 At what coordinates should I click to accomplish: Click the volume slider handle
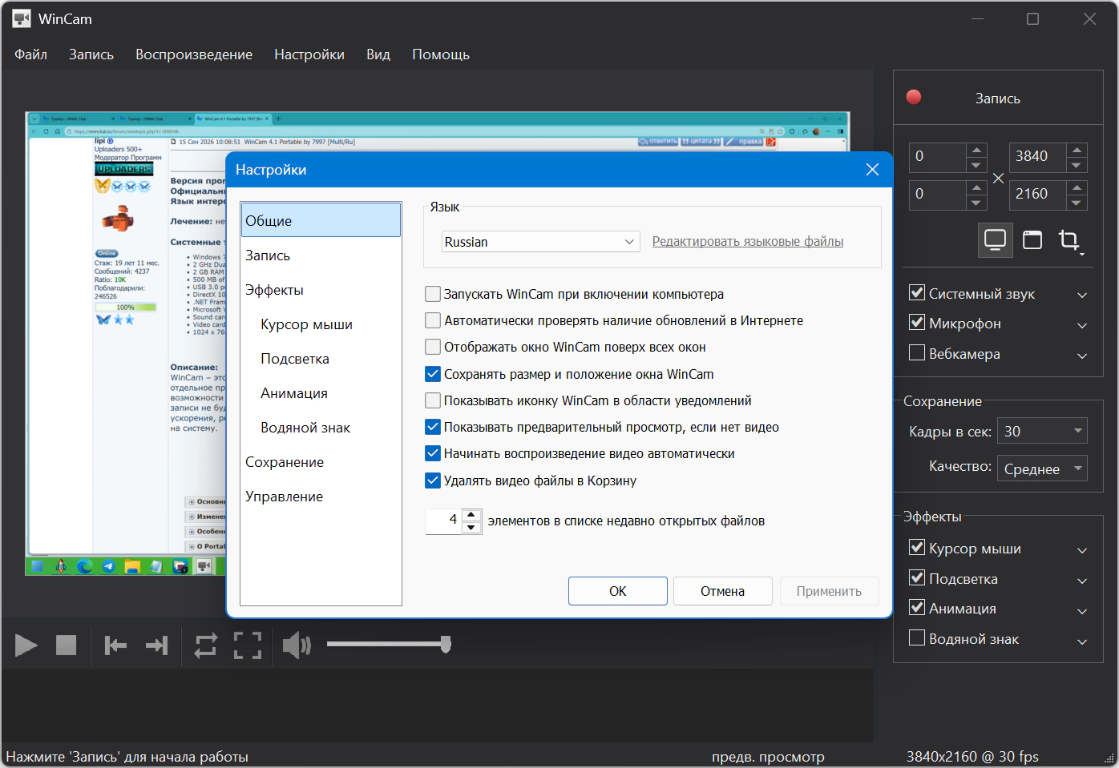tap(446, 644)
